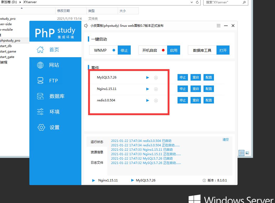Click the speaker announcement icon in title bar
This screenshot has width=275, height=203.
[x=86, y=26]
